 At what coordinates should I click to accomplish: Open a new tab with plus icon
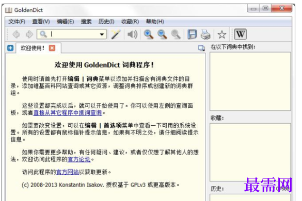(x=10, y=48)
